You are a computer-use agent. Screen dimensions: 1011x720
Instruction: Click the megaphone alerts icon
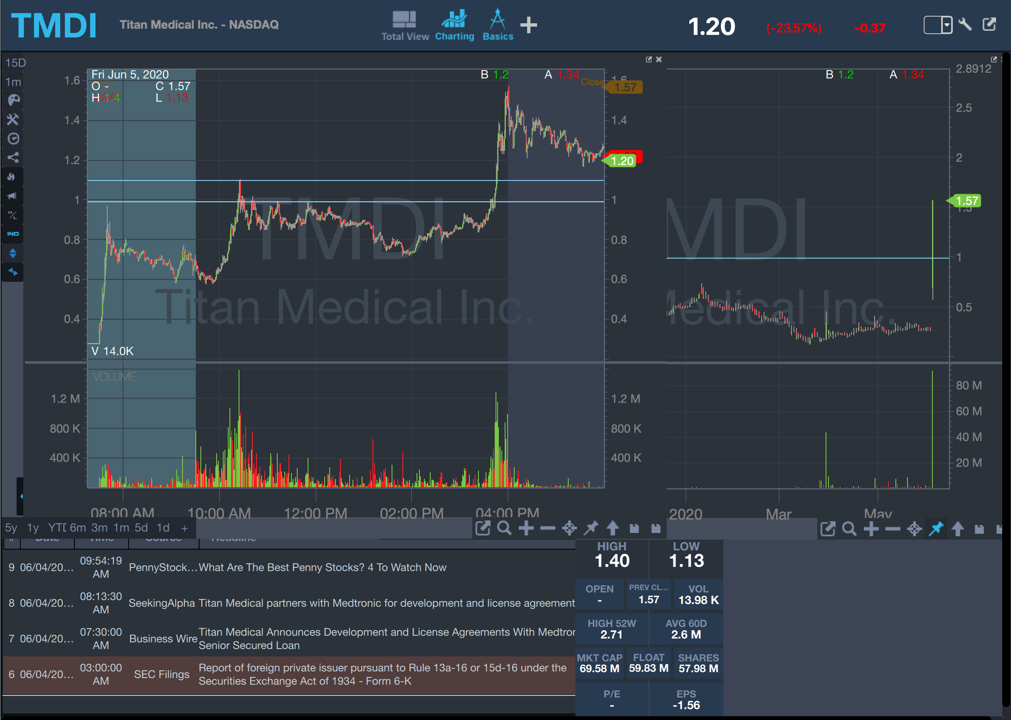click(x=12, y=196)
